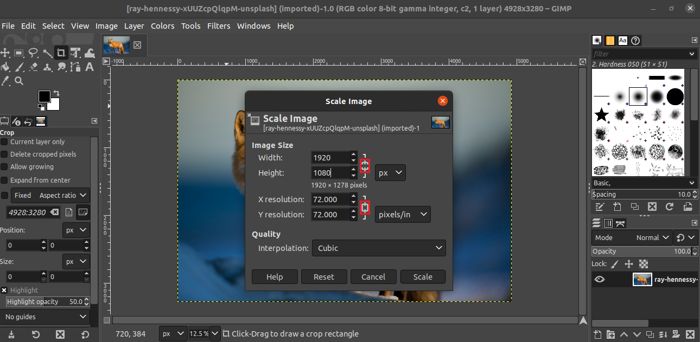Hide the ray-hennessy layer via eye icon
This screenshot has height=342, width=700.
tap(600, 280)
